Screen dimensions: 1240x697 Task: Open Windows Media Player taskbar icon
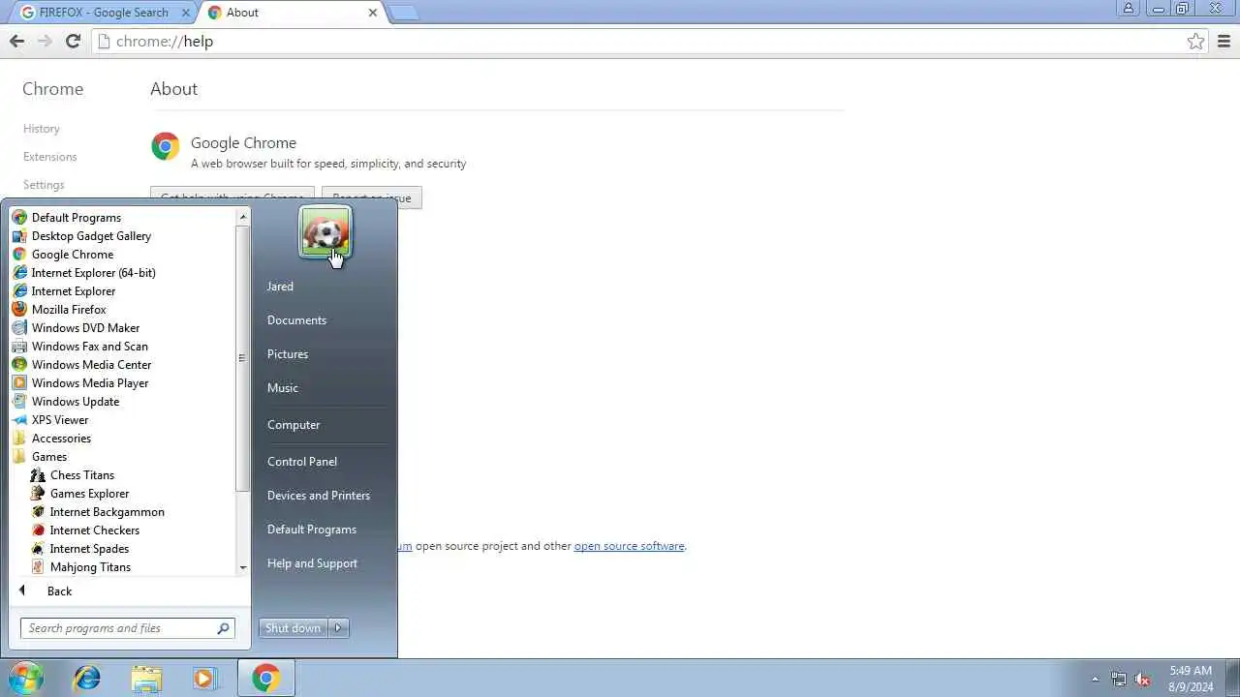tap(204, 679)
